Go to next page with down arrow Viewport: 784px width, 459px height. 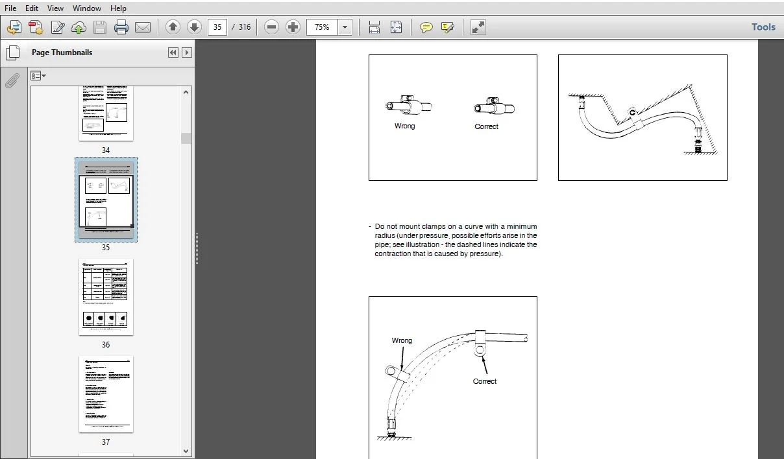(194, 27)
